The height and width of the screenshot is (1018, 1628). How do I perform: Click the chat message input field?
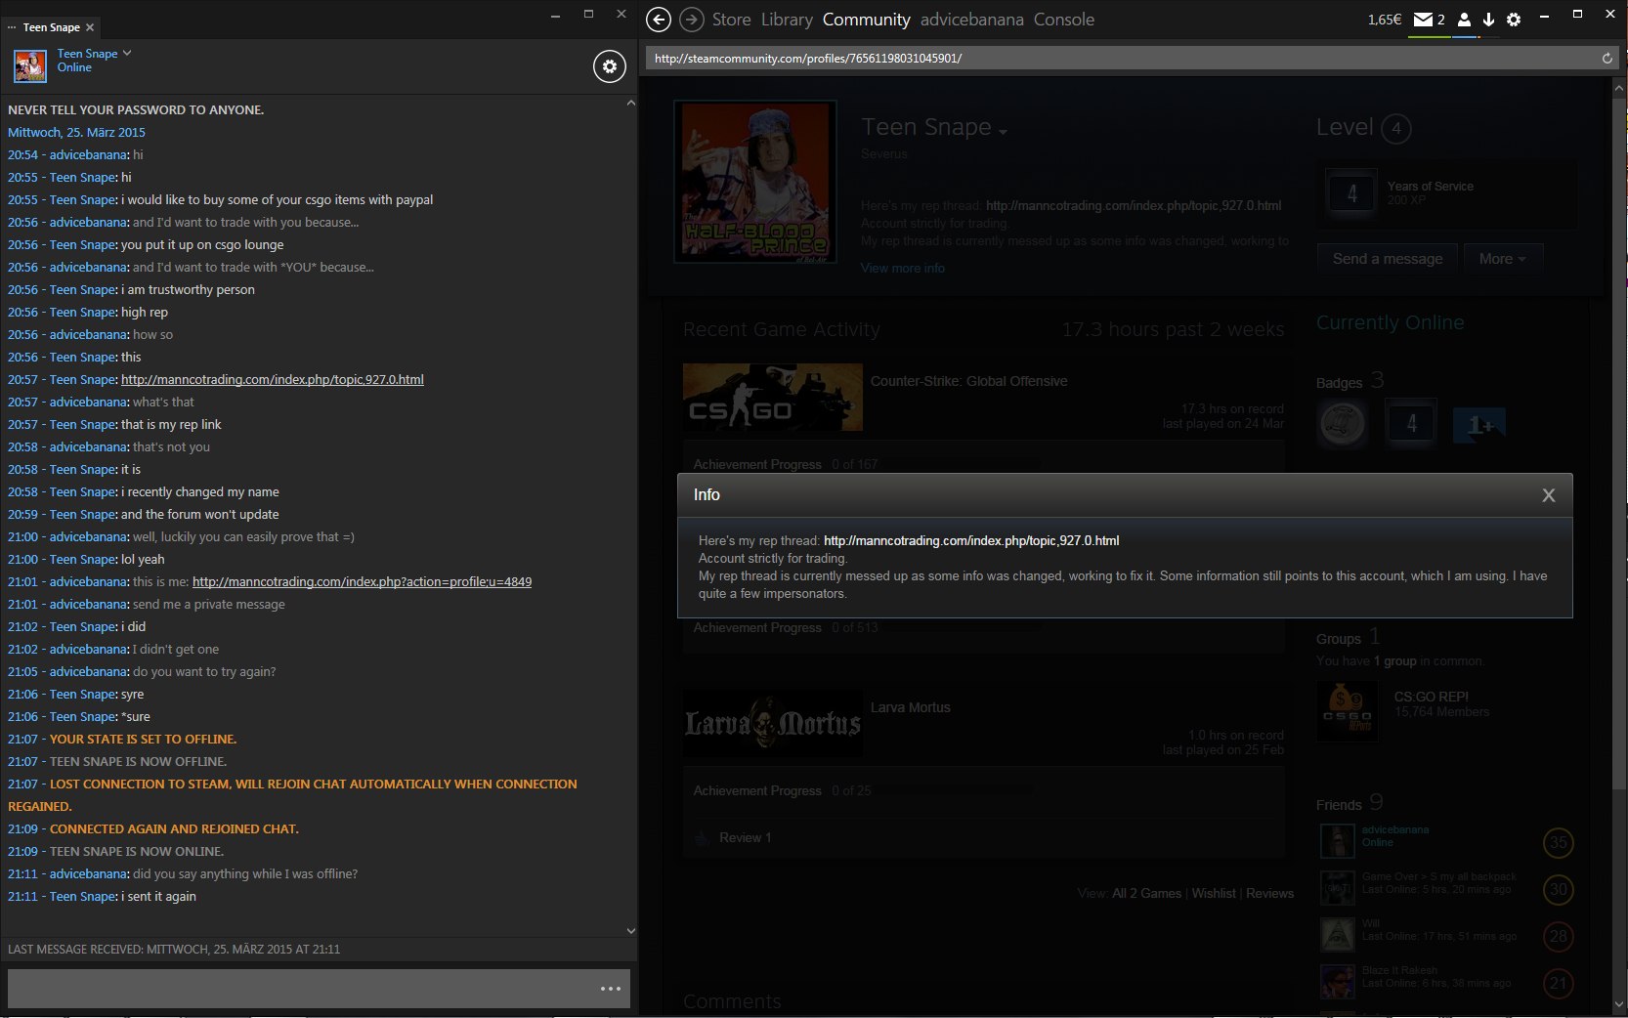pyautogui.click(x=298, y=989)
